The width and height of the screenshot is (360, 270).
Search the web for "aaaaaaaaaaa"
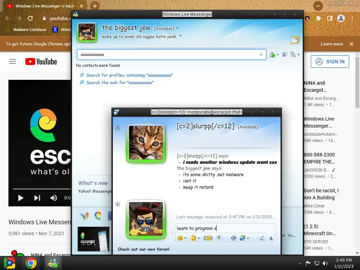120,82
